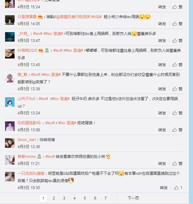This screenshot has height=204, width=193.
Task: Click 下一页 next page button
Action: (x=133, y=198)
